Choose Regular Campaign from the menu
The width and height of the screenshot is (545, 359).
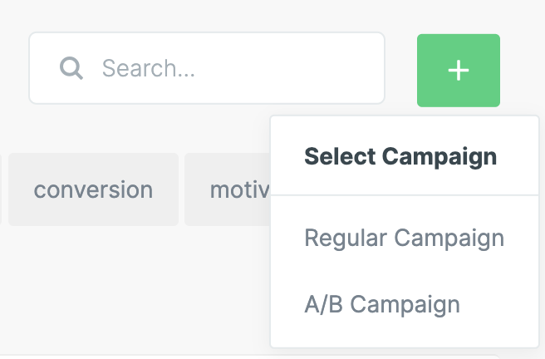(404, 239)
